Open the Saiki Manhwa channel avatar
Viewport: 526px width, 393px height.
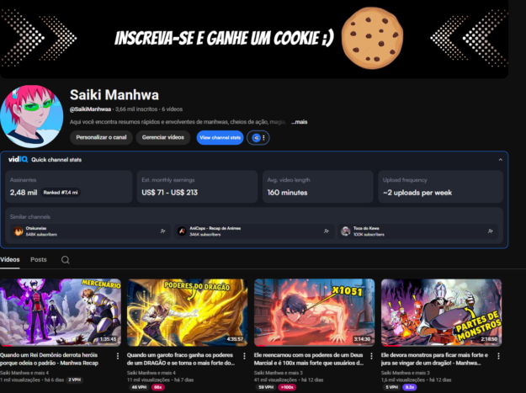[x=31, y=116]
